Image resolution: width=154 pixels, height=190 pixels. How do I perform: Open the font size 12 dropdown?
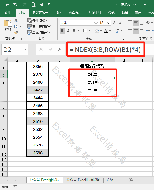(x=109, y=23)
